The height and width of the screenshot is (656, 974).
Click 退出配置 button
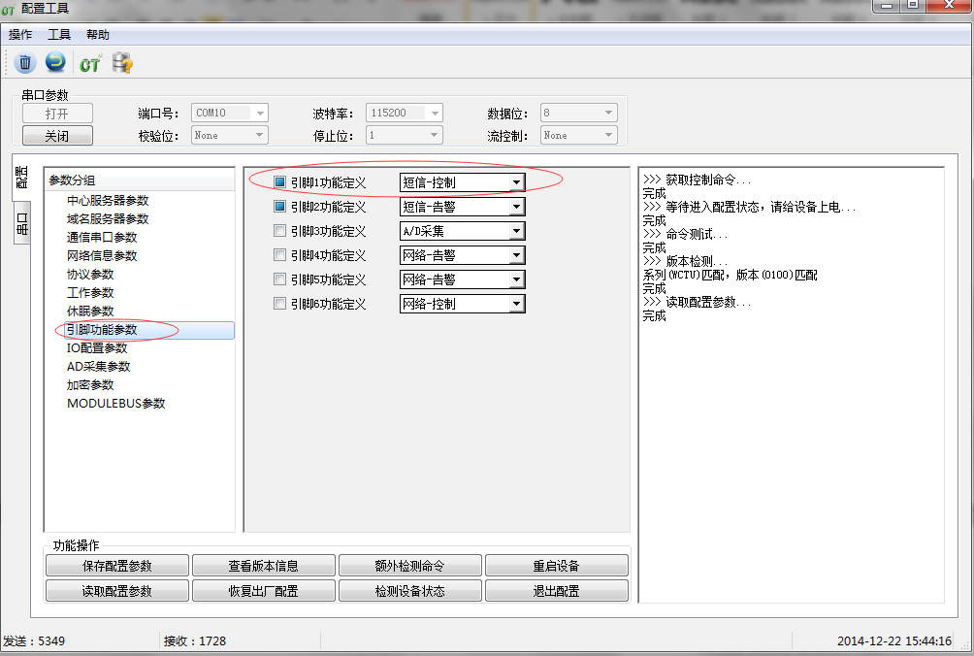[x=557, y=591]
